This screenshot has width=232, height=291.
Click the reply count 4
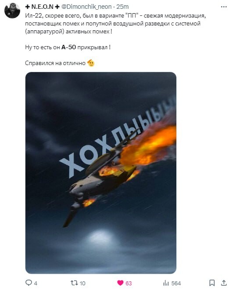point(36,284)
